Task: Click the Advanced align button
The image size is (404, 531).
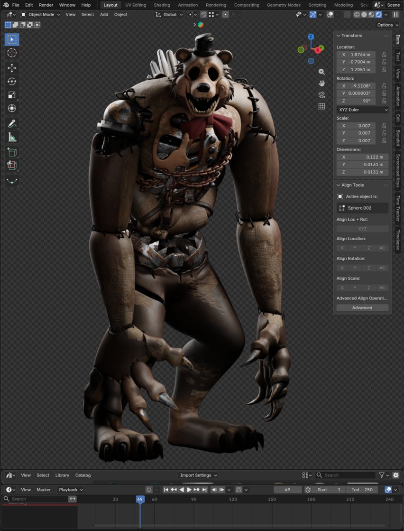Action: (362, 308)
